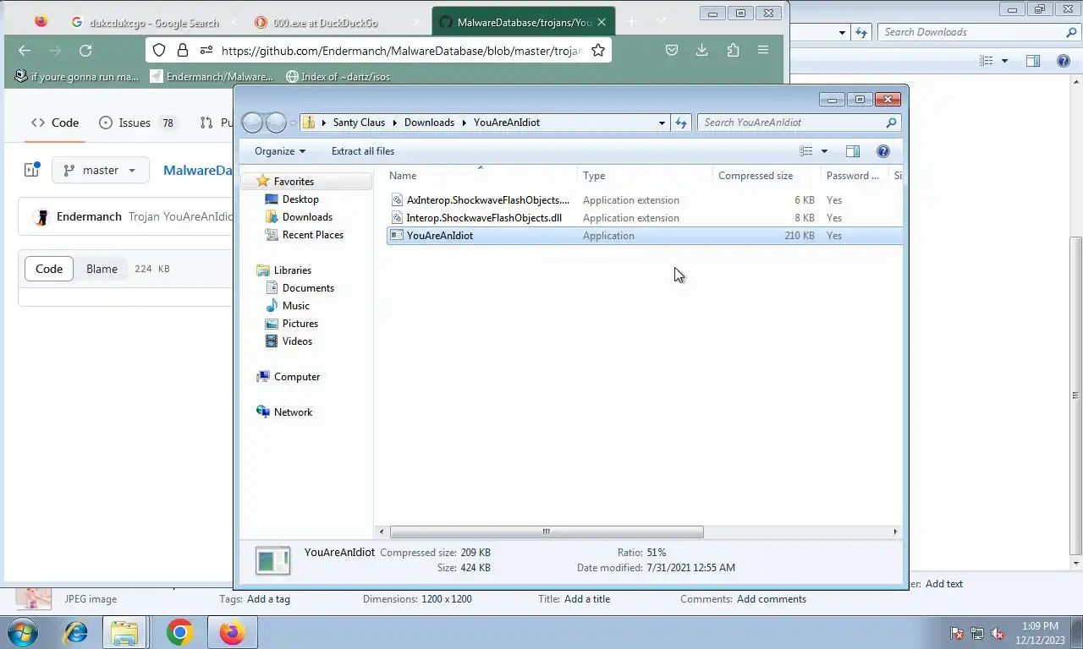Viewport: 1083px width, 649px height.
Task: Bookmark page with Firefox star icon
Action: (598, 51)
